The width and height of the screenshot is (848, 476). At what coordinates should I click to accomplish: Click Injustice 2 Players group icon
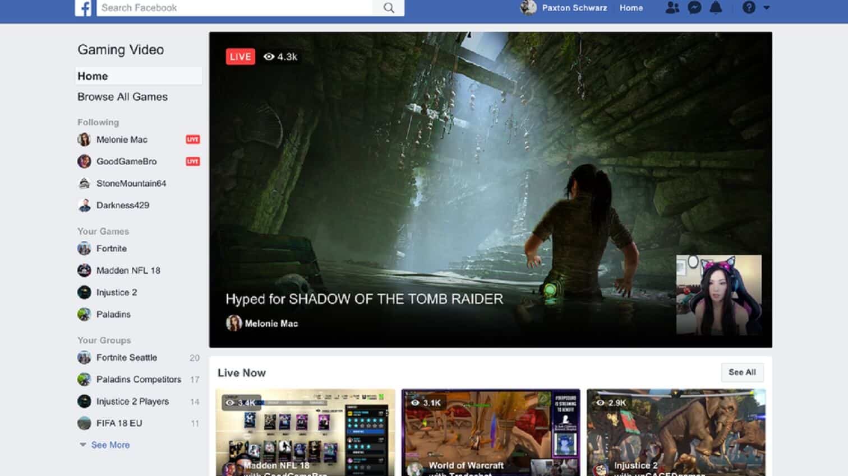click(84, 402)
